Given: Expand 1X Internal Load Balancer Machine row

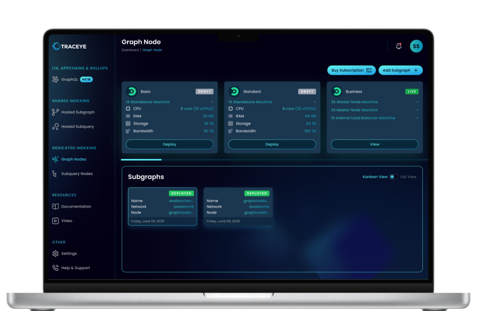Looking at the screenshot, I should 417,118.
